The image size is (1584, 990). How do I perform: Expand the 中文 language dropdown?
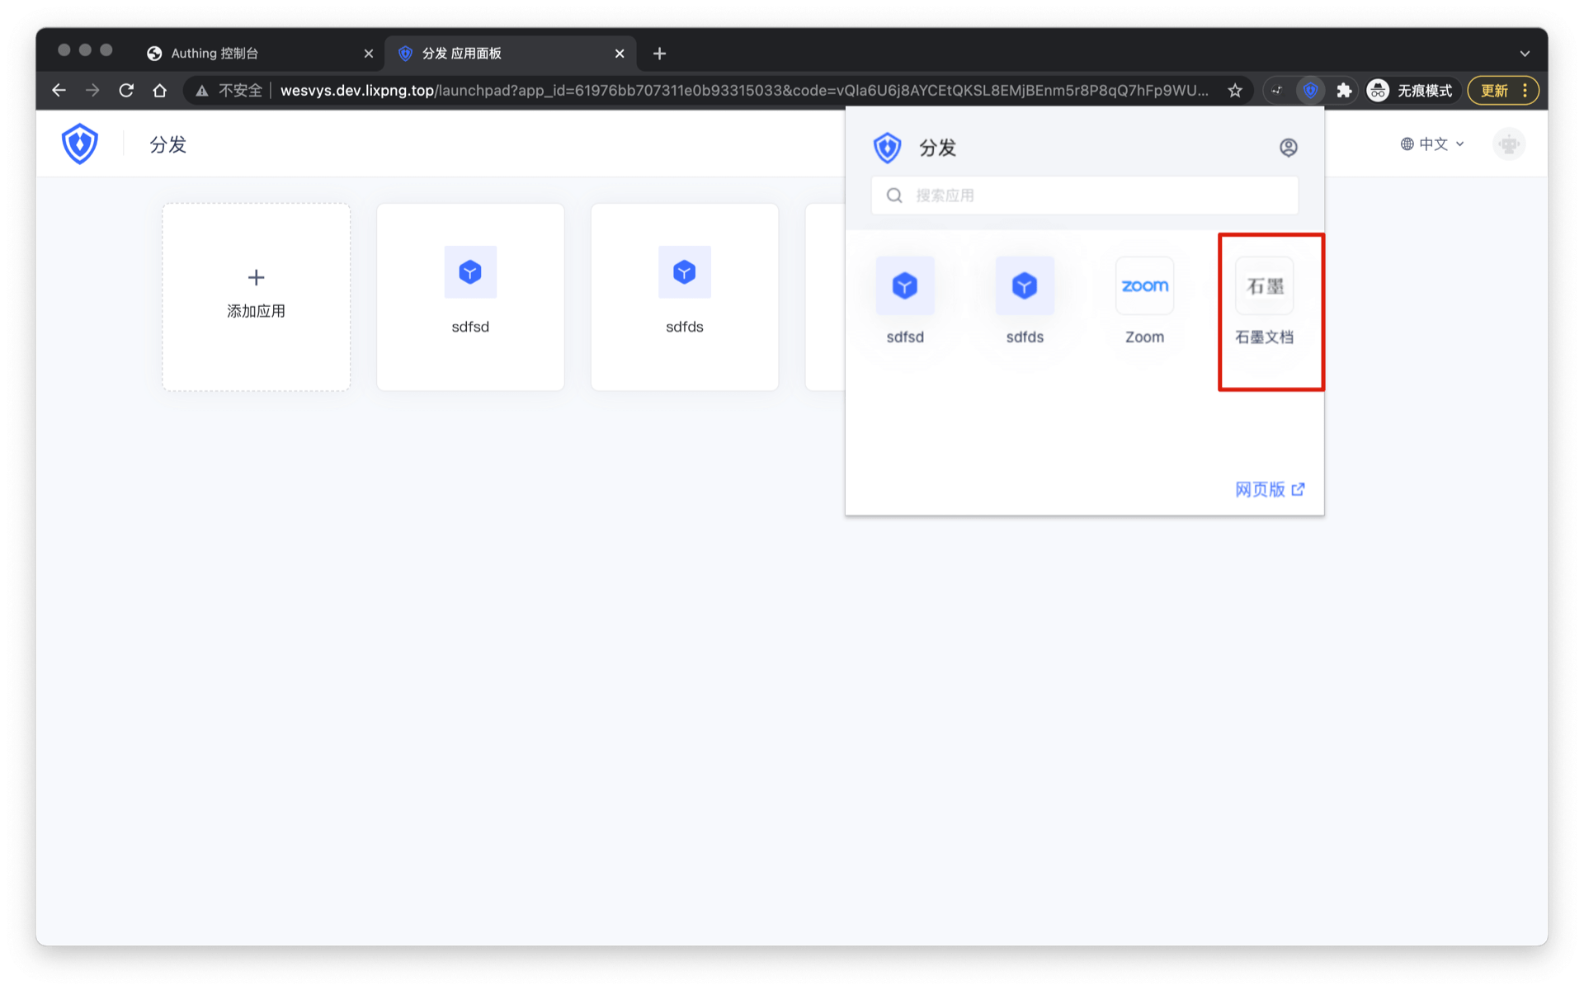[x=1433, y=144]
